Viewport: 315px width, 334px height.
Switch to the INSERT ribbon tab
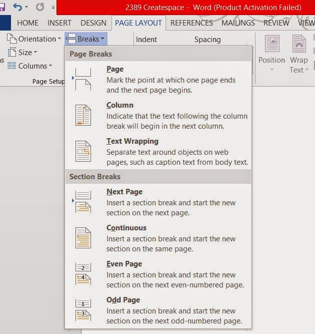click(59, 23)
